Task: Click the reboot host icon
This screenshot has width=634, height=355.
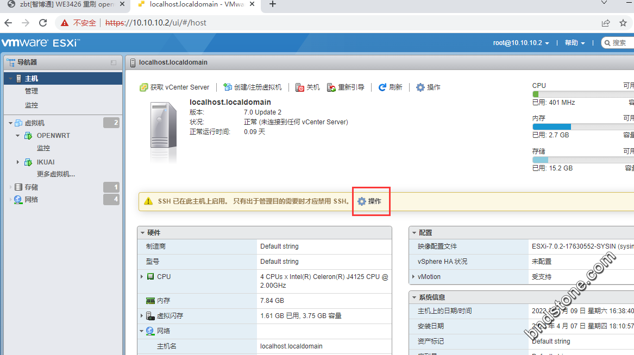Action: click(x=331, y=87)
